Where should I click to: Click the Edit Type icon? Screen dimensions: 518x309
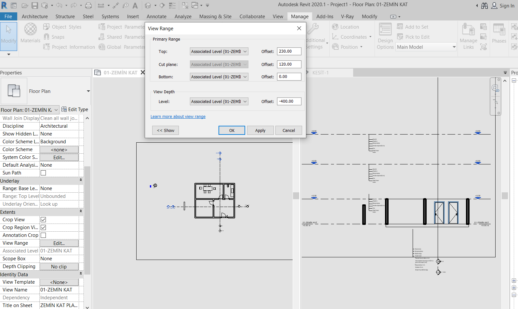pos(64,109)
